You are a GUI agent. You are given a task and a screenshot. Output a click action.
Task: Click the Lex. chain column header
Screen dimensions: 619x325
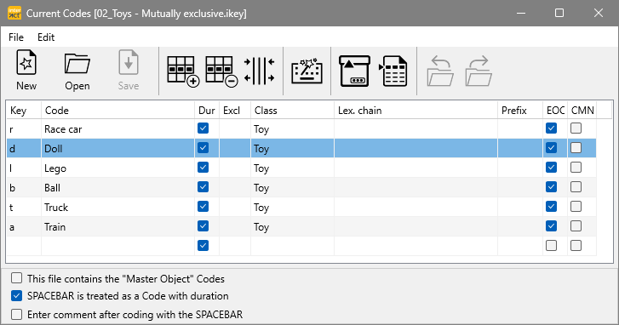(x=416, y=110)
